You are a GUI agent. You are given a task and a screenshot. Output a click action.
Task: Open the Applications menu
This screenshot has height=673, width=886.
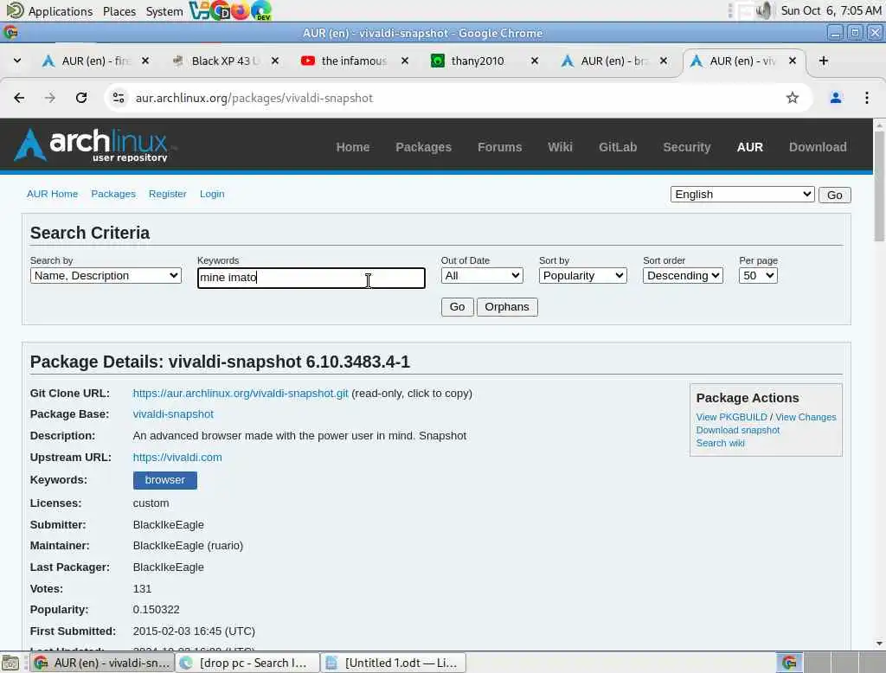(60, 10)
